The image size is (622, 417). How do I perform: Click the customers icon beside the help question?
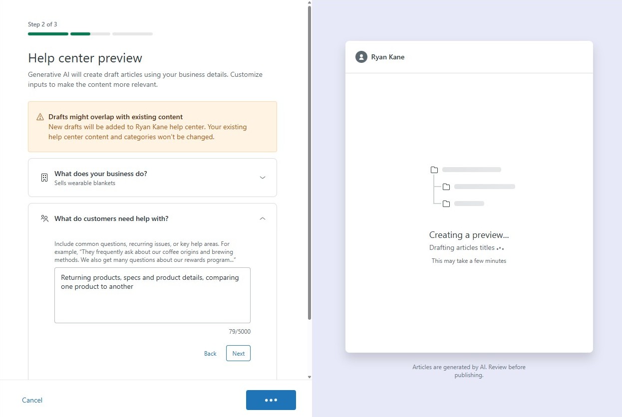tap(44, 218)
